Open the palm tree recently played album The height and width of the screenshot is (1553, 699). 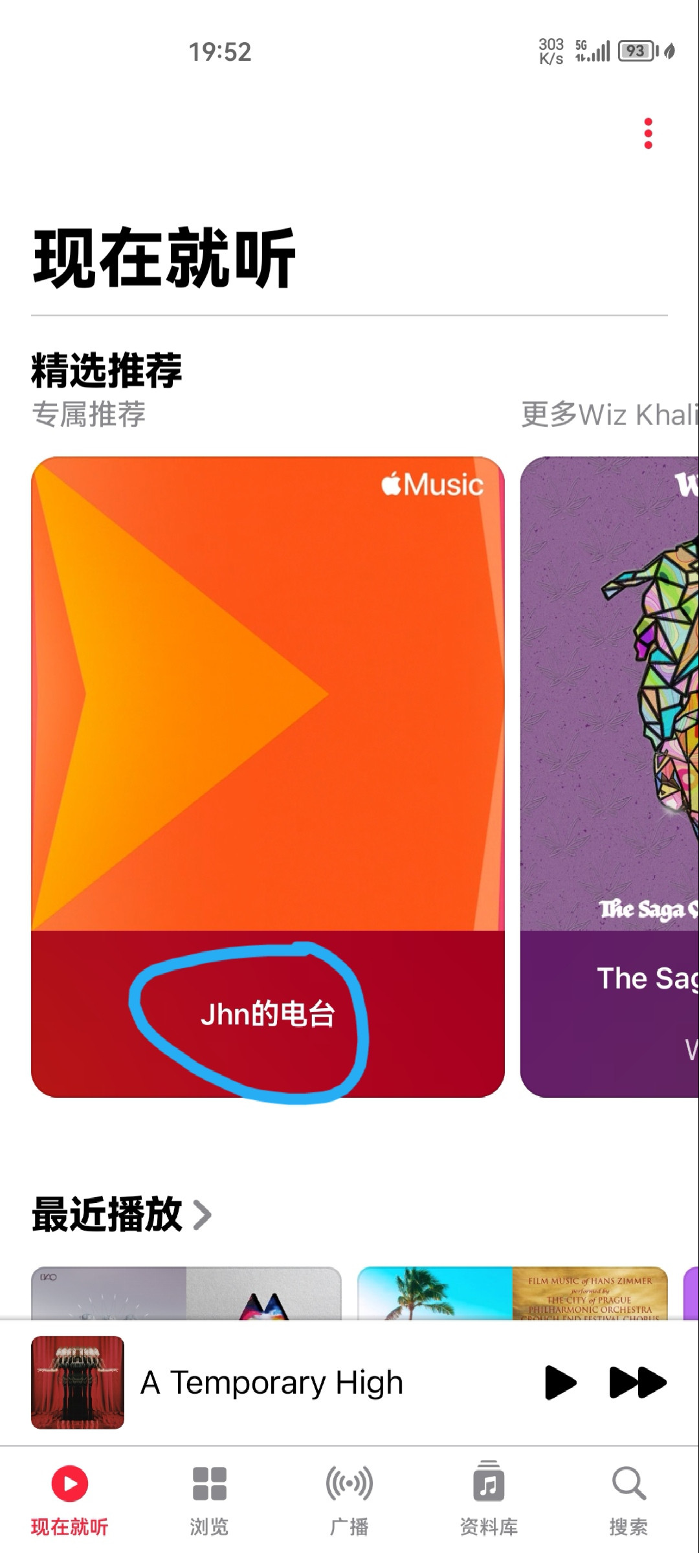435,1293
